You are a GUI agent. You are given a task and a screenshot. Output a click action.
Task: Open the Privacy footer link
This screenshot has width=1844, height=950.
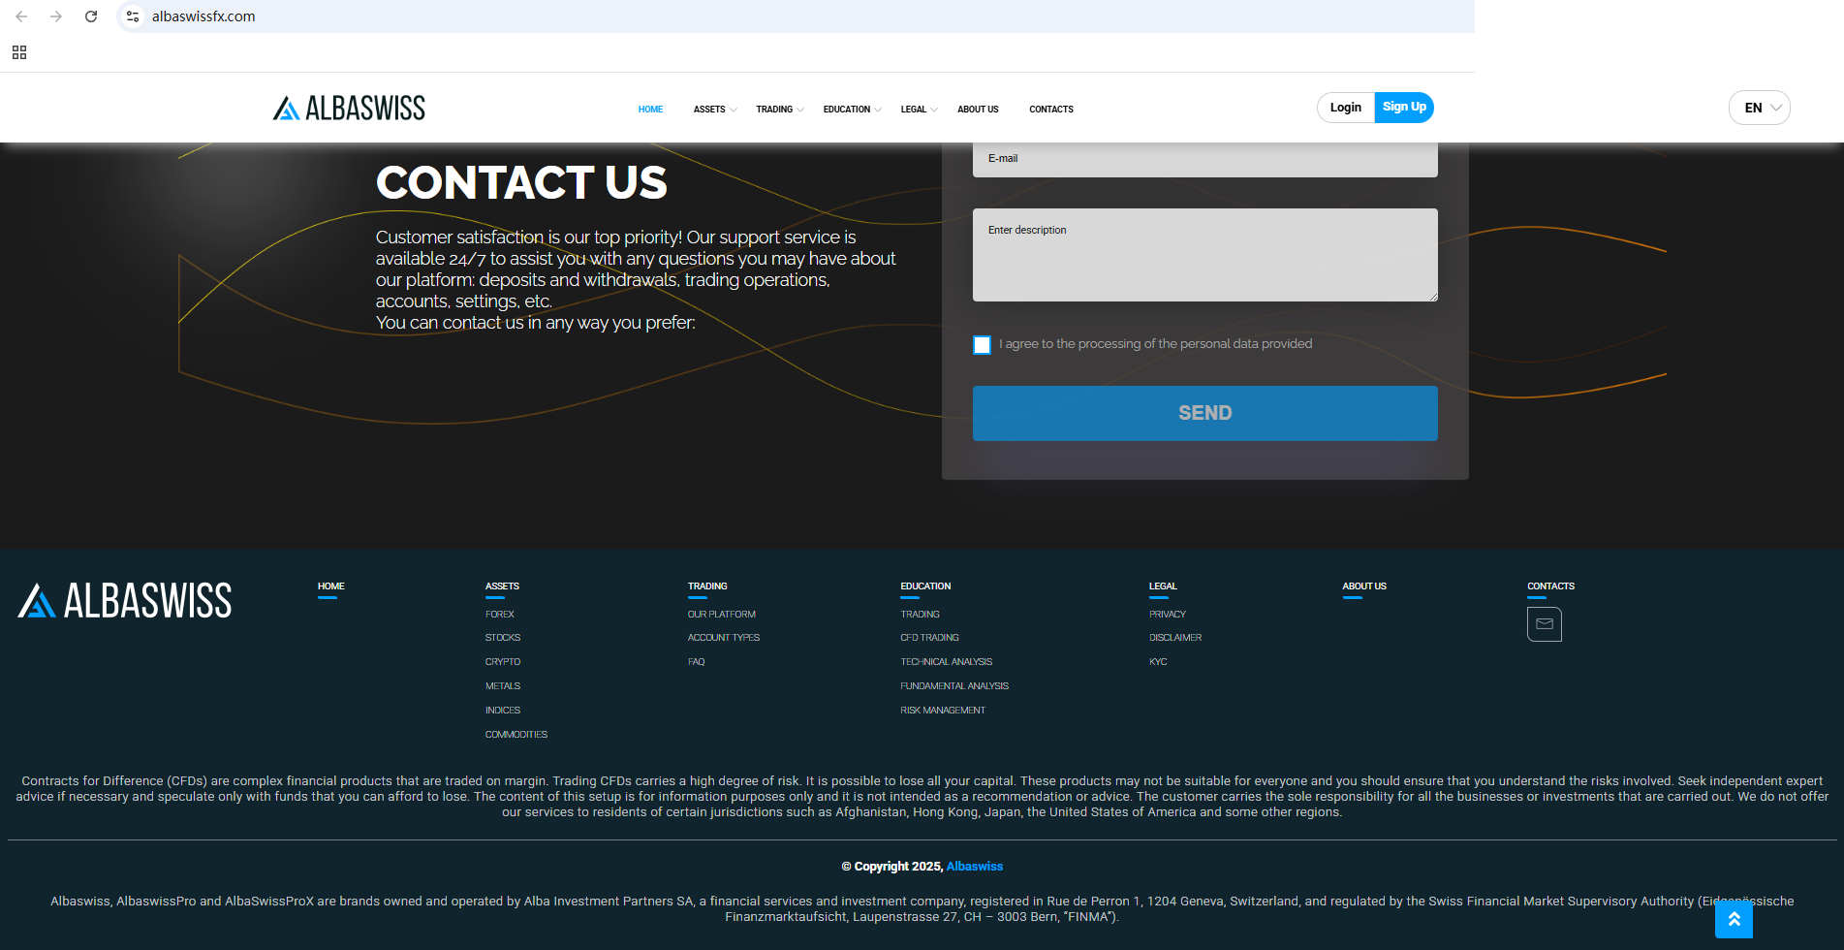(1168, 615)
